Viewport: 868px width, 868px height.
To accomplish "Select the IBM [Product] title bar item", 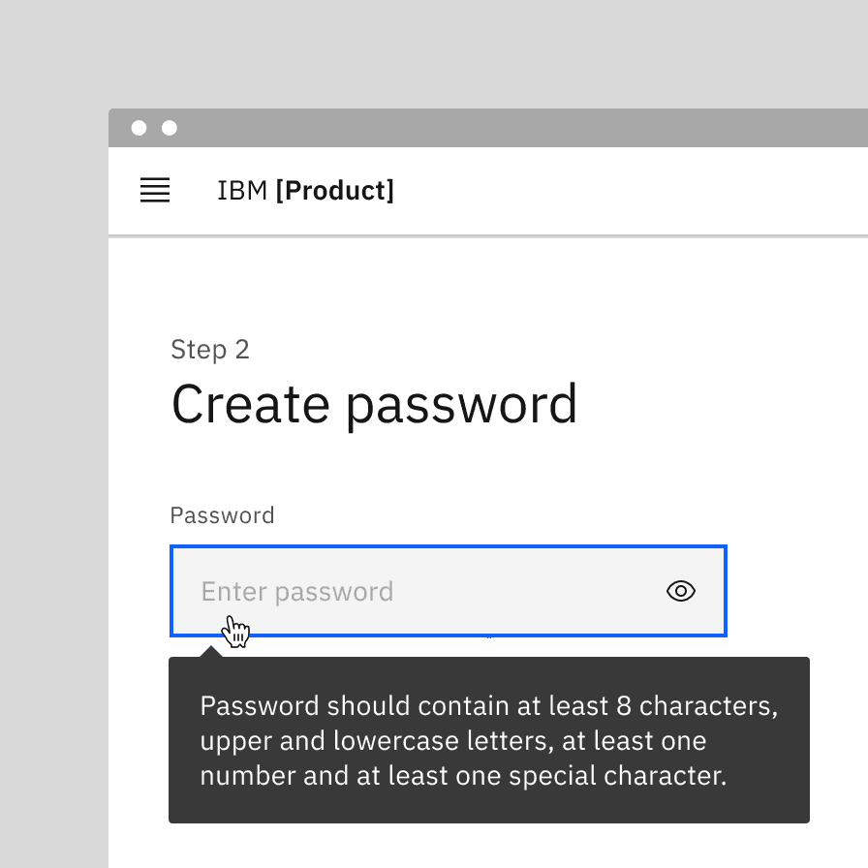I will click(306, 190).
